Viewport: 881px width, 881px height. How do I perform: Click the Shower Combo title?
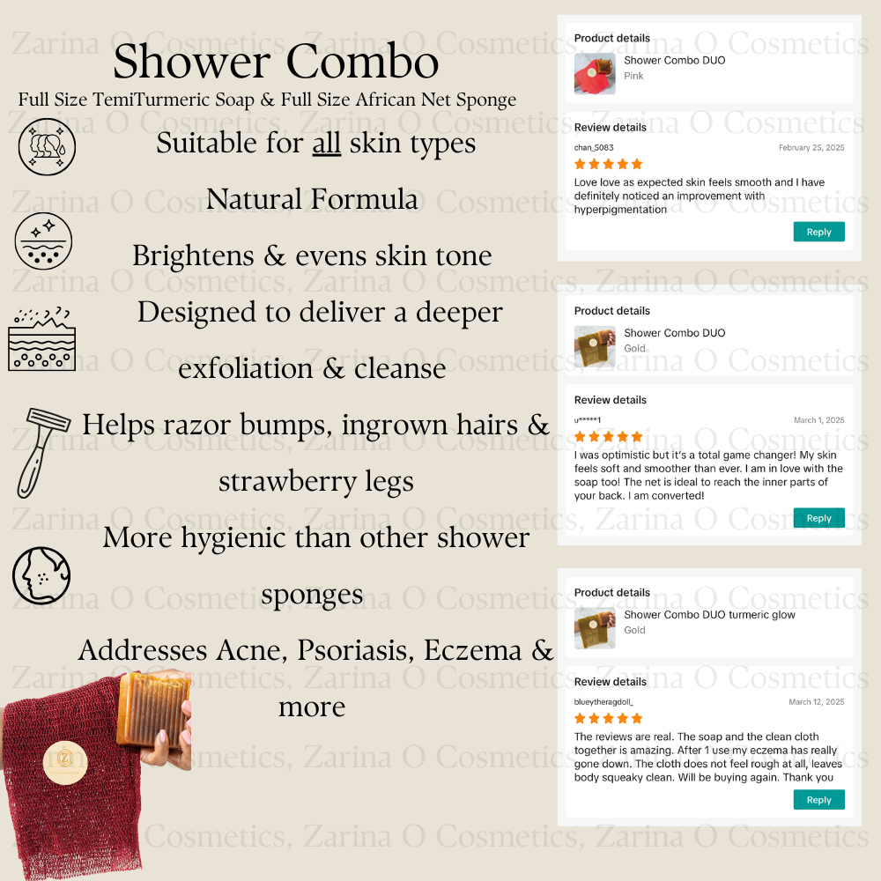tap(275, 62)
